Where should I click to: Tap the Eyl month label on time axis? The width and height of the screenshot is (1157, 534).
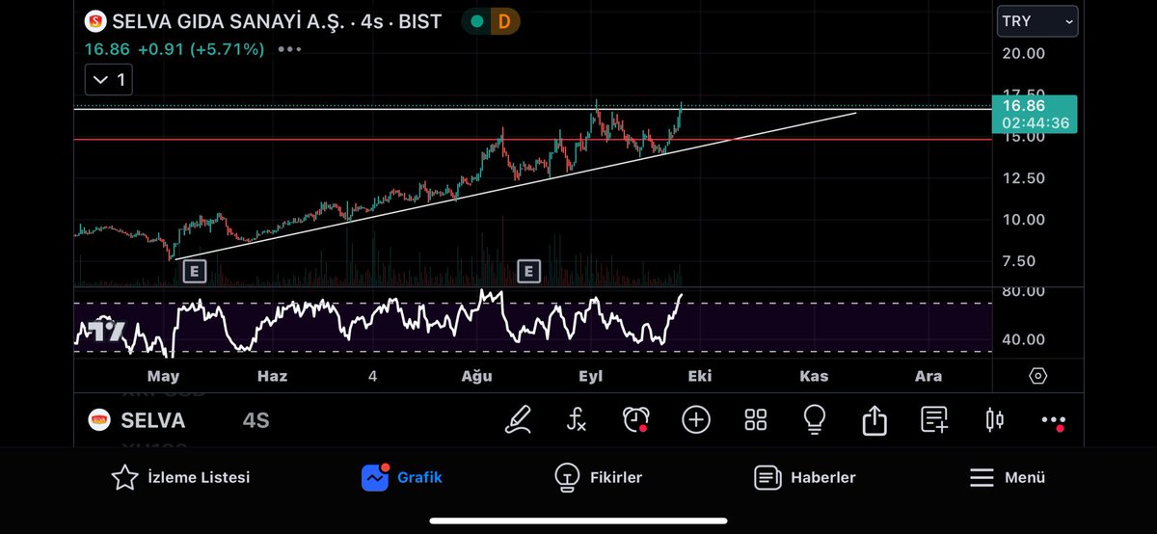(x=590, y=376)
